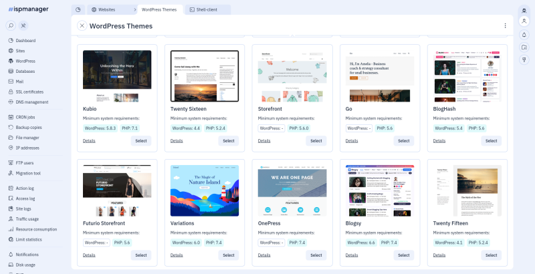Click the Kubio theme preview image
This screenshot has width=535, height=274.
pos(117,76)
